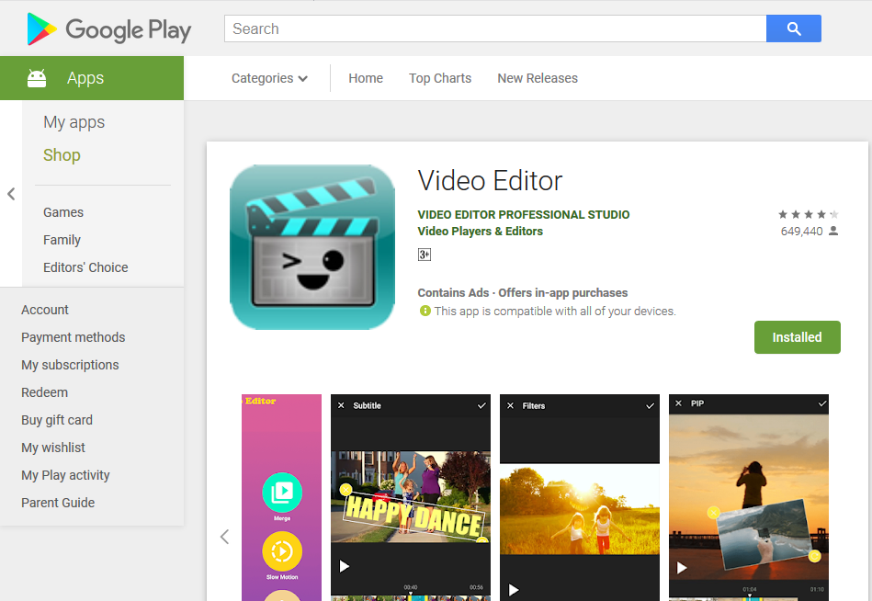Viewport: 872px width, 601px height.
Task: Open developer Video Editor Professional Studio
Action: (524, 215)
